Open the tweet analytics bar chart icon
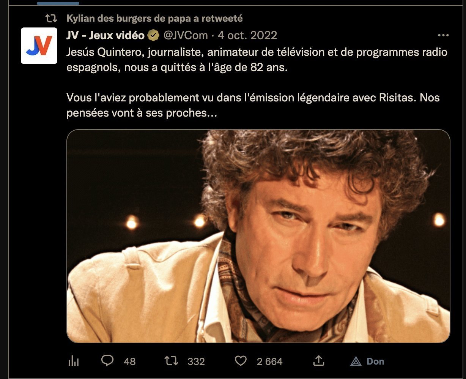The image size is (466, 379). click(x=73, y=361)
